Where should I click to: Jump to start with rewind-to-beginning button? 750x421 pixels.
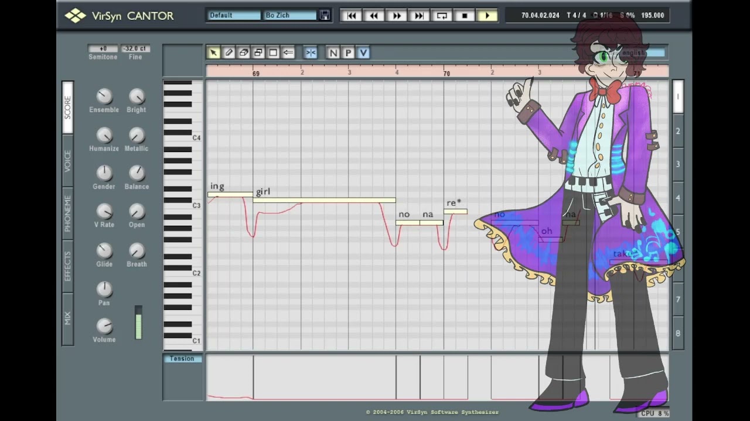[352, 16]
